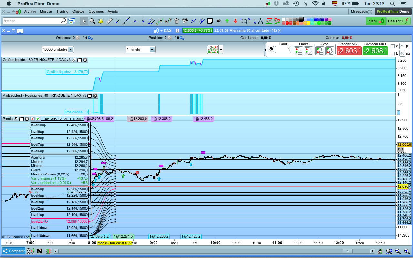Open the candlestick chart style dropdown by DAX
The width and height of the screenshot is (413, 258).
(158, 31)
